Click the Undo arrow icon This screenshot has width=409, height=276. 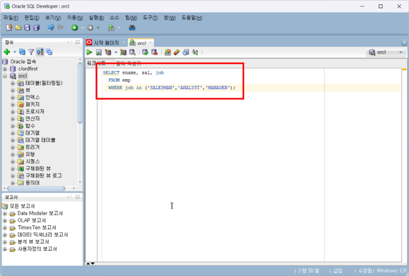(51, 28)
